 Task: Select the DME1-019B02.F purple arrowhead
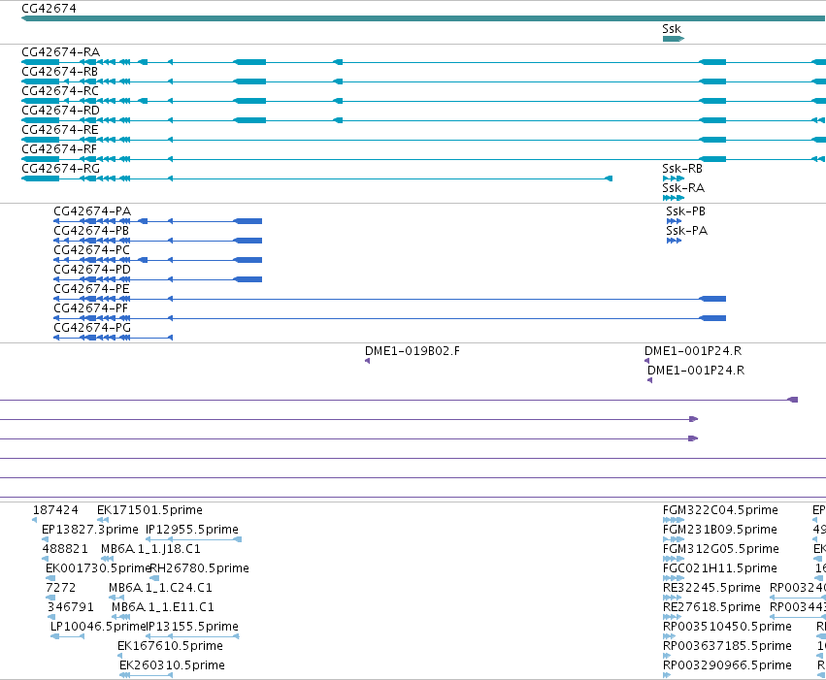367,361
